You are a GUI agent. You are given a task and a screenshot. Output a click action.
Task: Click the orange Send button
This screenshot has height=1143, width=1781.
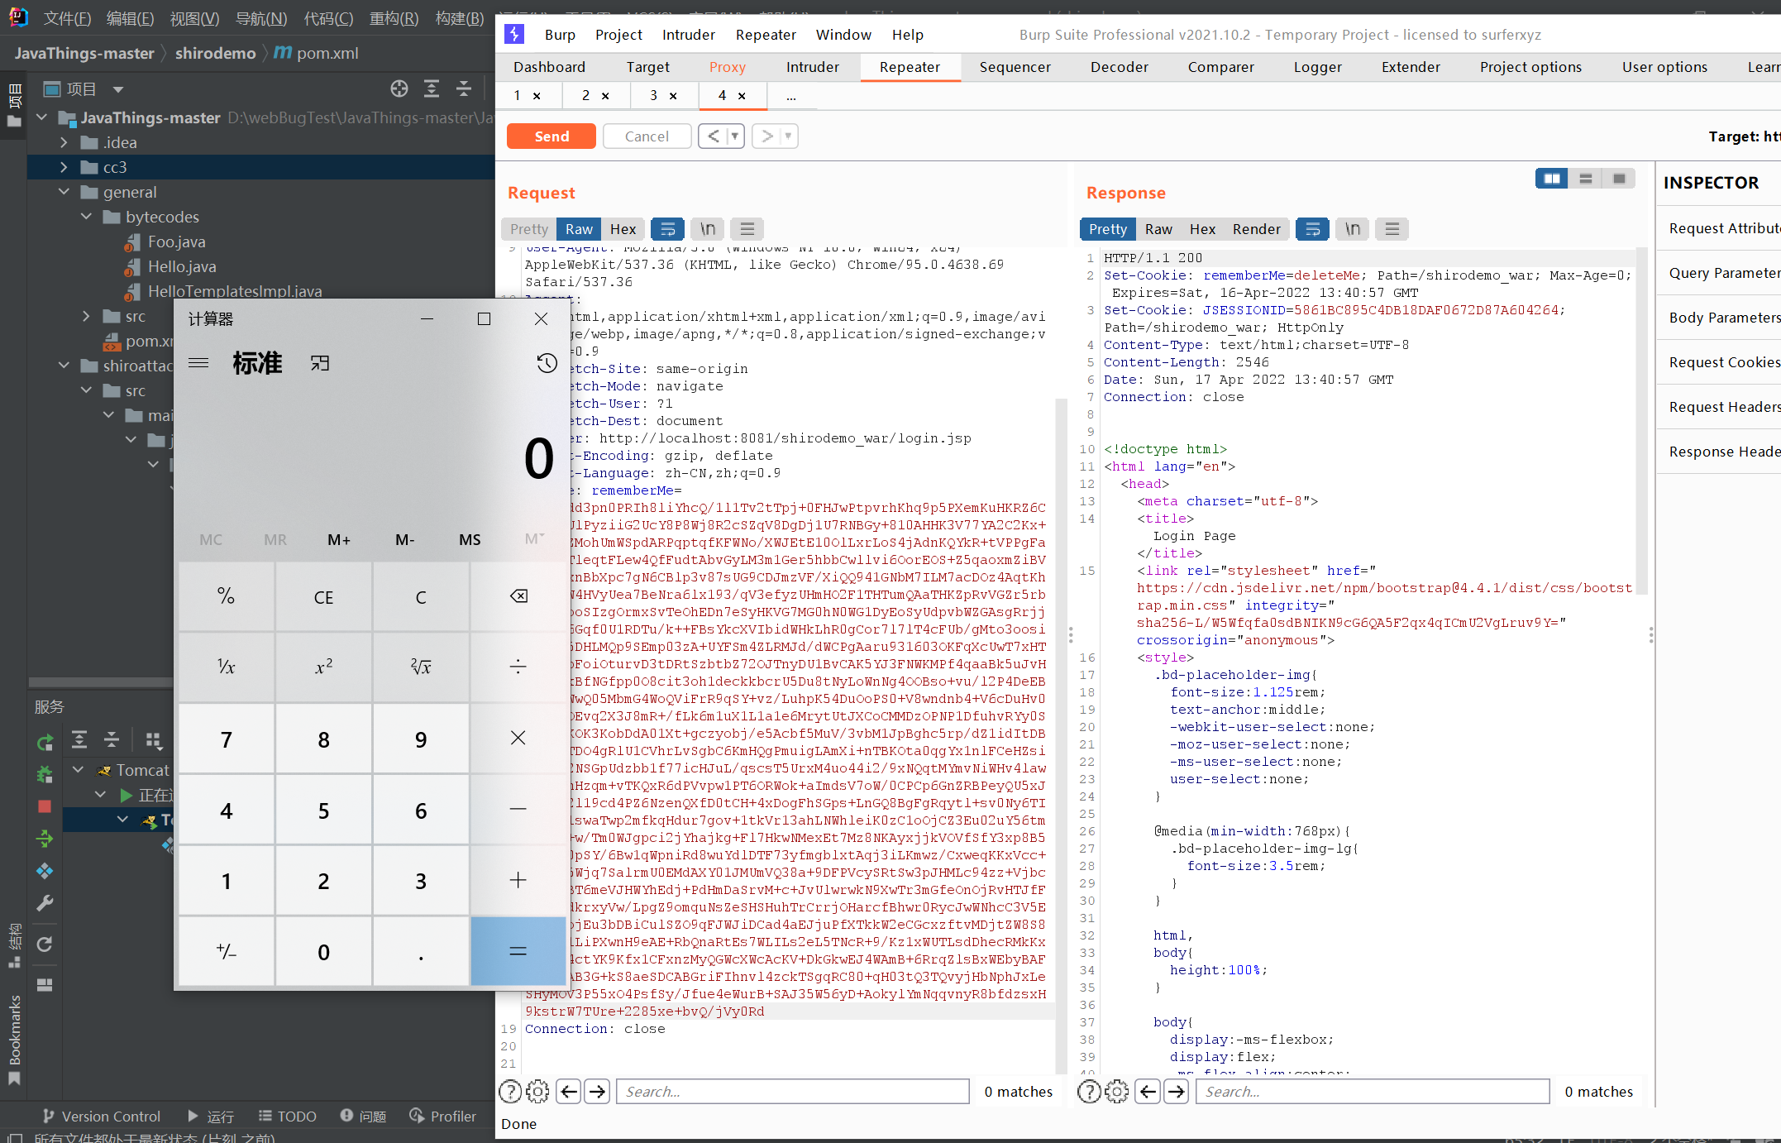click(551, 136)
